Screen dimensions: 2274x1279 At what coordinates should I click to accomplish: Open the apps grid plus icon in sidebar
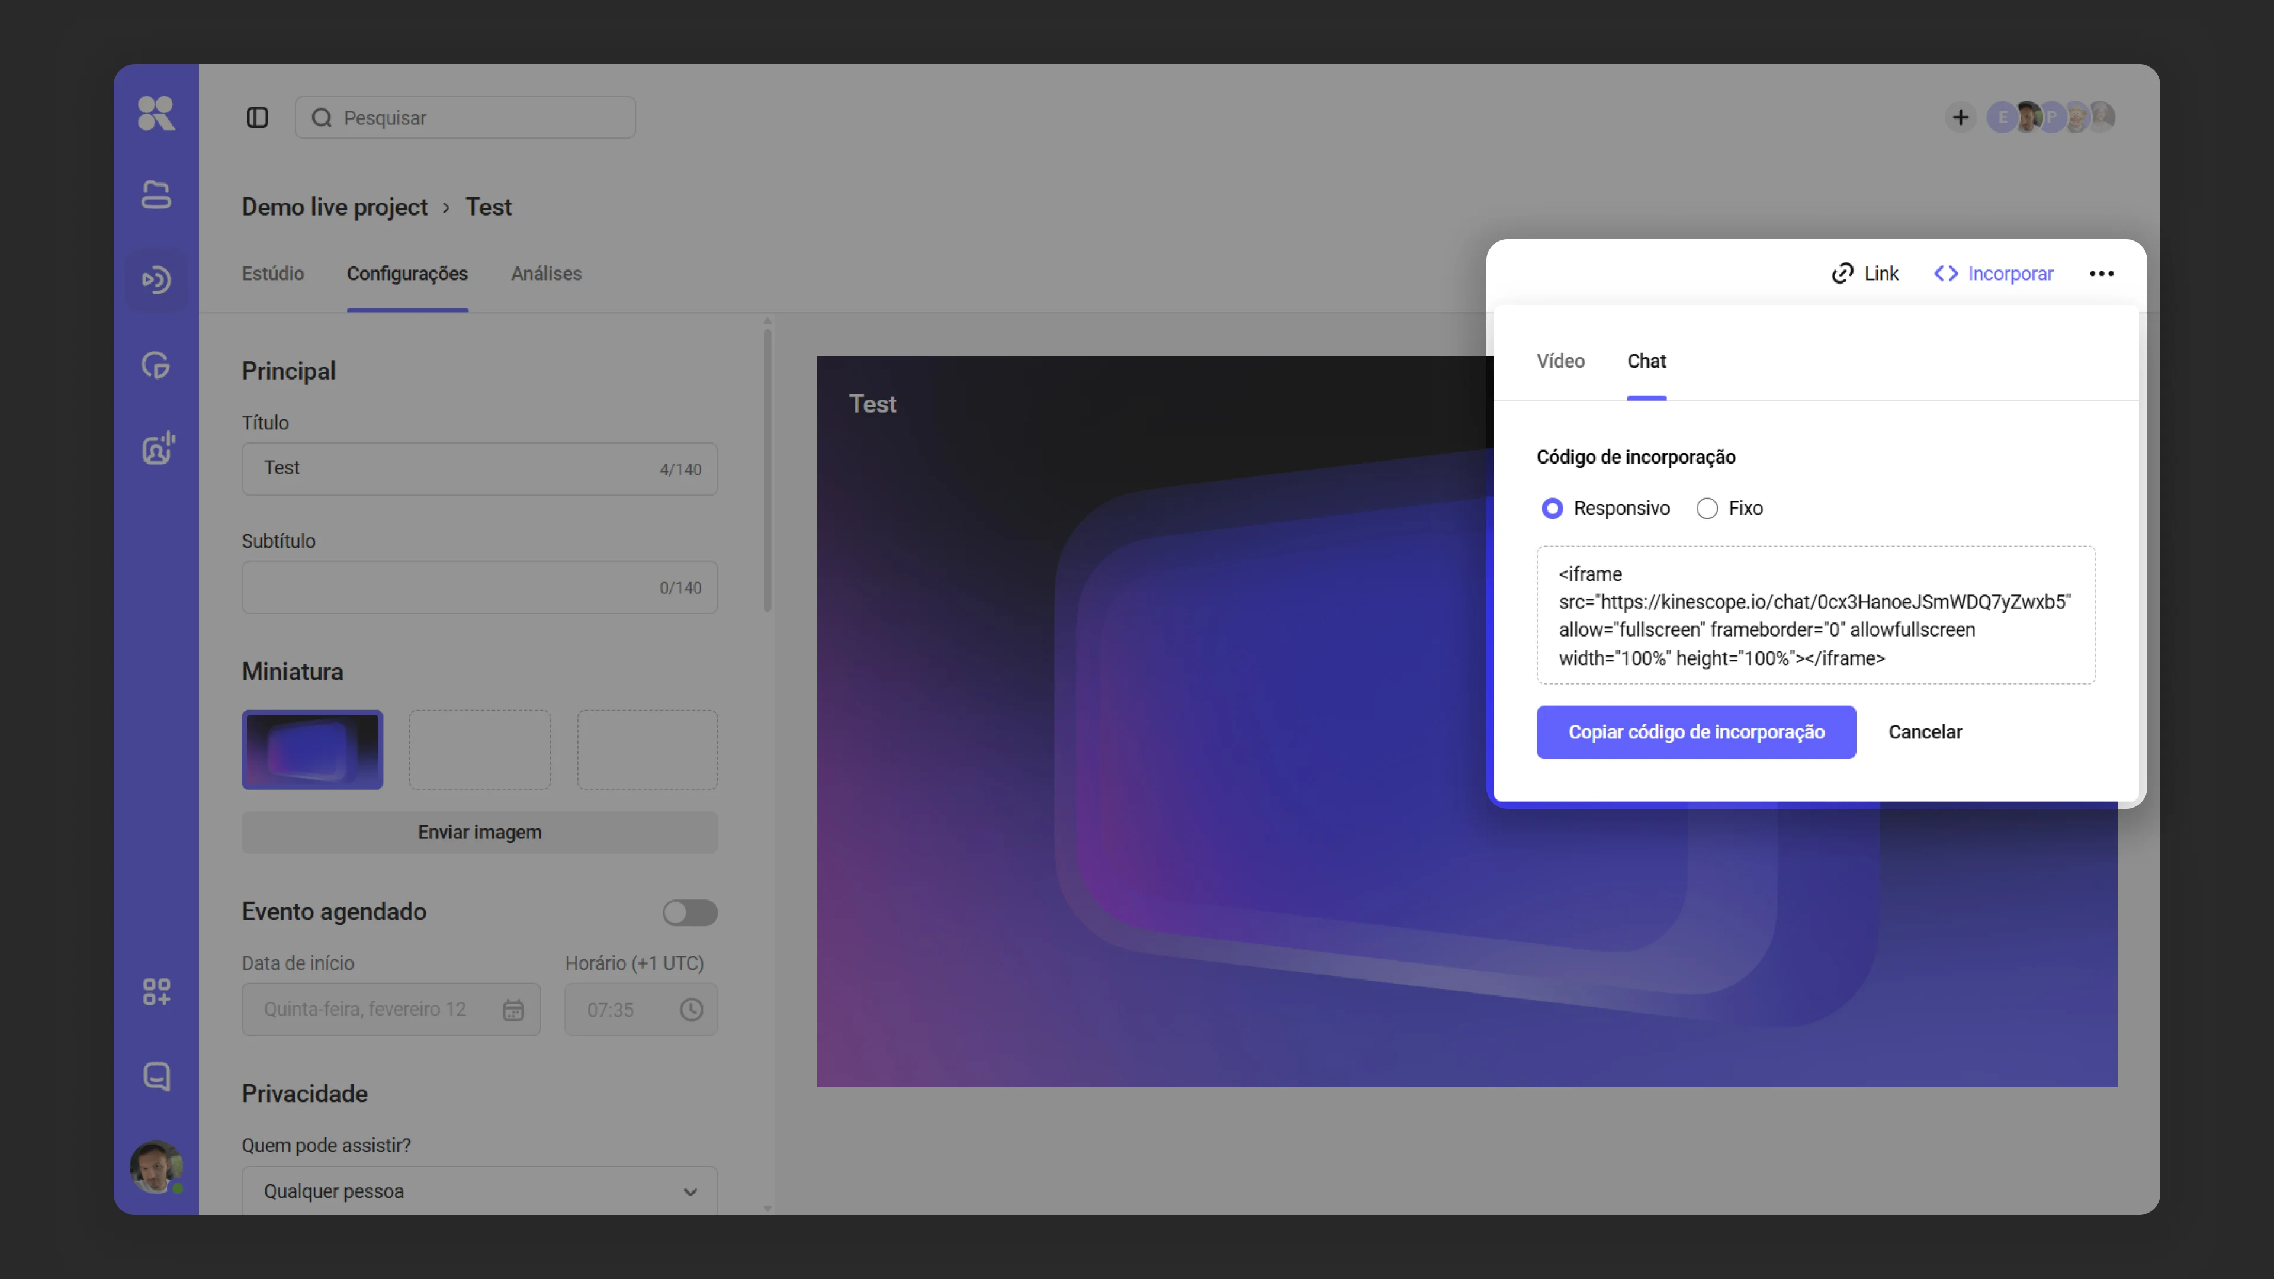click(156, 991)
